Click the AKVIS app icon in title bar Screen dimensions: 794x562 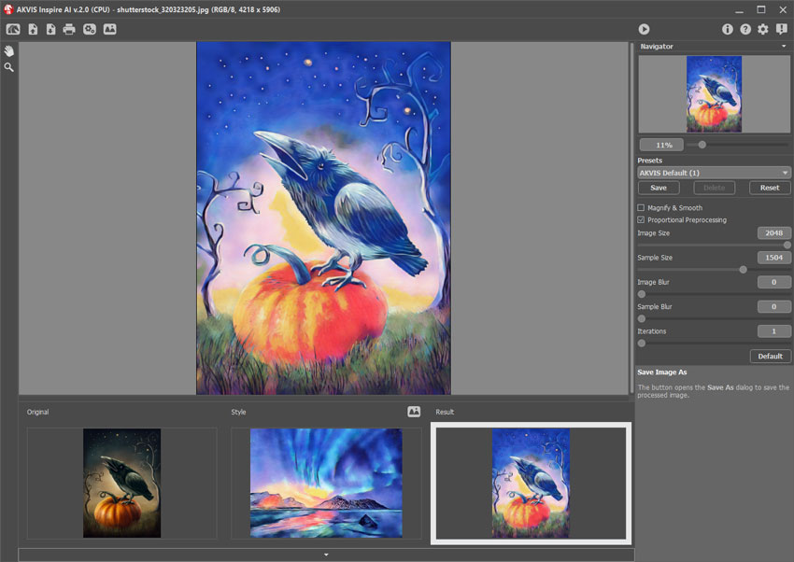click(8, 9)
